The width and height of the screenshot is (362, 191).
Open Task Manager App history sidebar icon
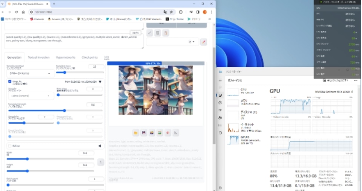tap(220, 103)
